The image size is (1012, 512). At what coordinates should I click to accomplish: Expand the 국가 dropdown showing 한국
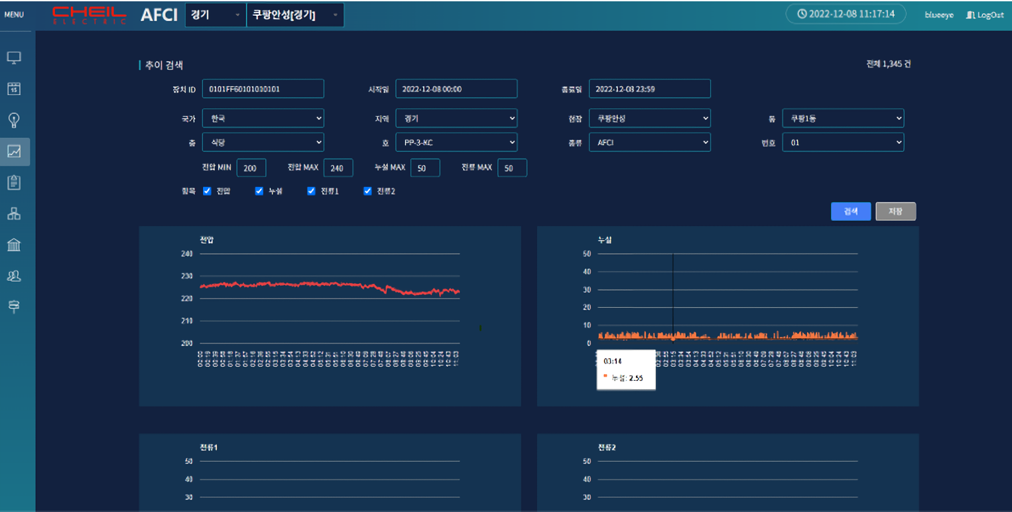point(263,118)
